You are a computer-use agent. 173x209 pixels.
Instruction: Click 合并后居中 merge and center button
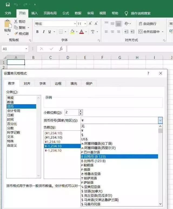click(149, 32)
